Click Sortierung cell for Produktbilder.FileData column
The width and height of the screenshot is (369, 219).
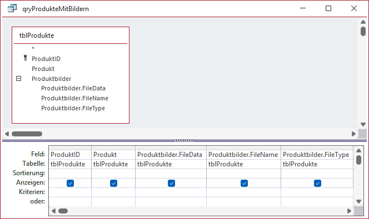171,174
